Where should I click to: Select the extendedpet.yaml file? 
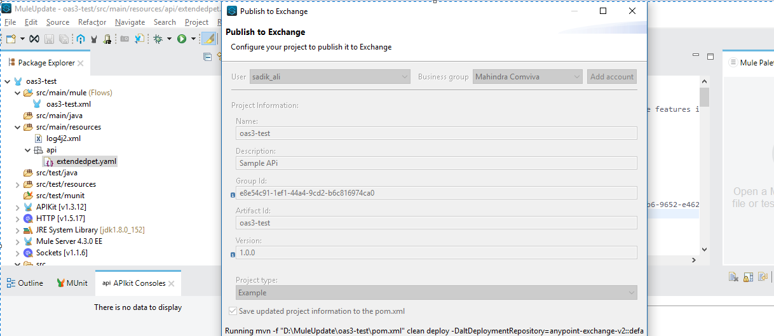pos(86,161)
